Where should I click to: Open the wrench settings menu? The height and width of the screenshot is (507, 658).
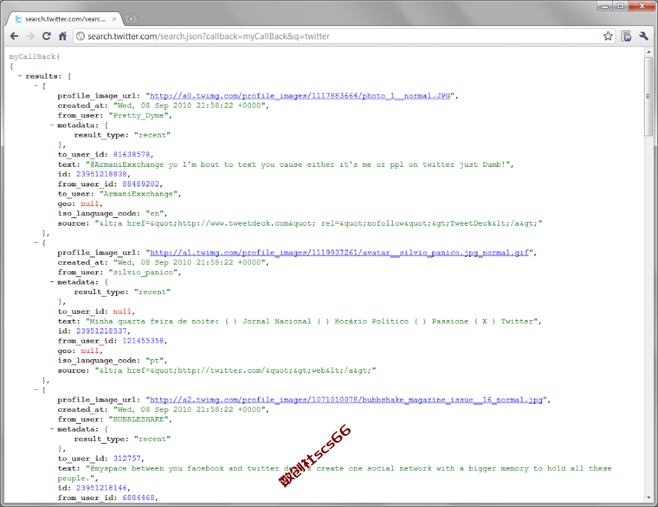[643, 36]
